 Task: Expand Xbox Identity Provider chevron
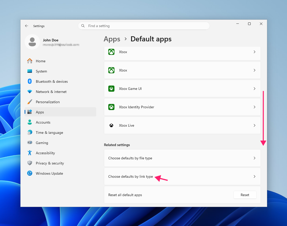pos(254,107)
